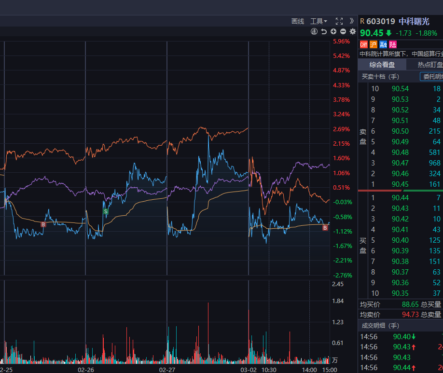Click sell level 3 price 90.47
The height and width of the screenshot is (373, 443).
click(400, 163)
